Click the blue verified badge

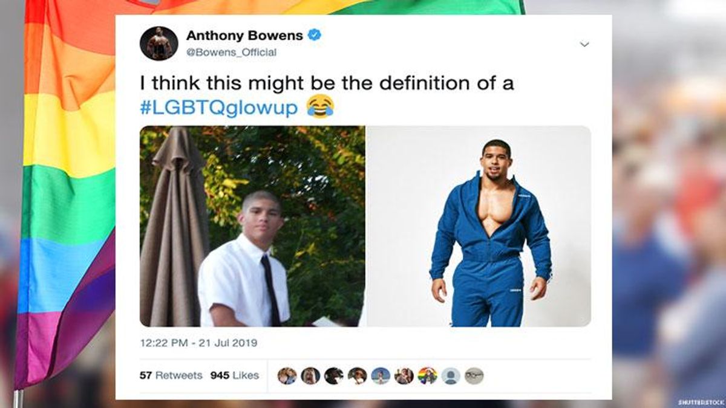pyautogui.click(x=315, y=35)
